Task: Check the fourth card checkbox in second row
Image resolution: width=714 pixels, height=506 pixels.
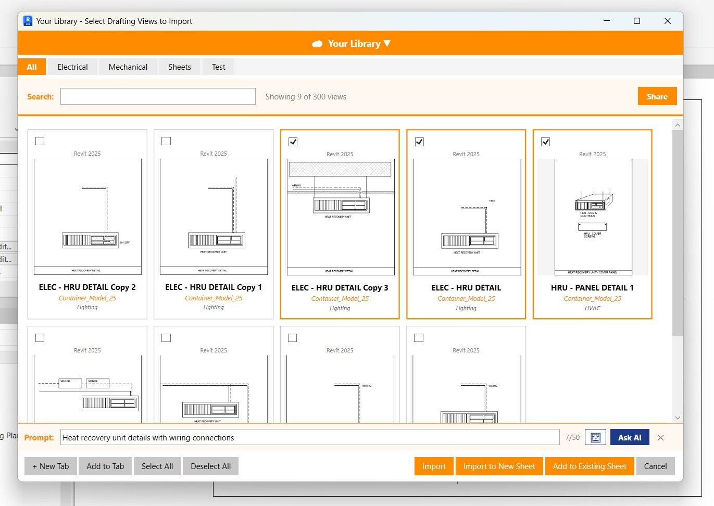Action: (419, 338)
